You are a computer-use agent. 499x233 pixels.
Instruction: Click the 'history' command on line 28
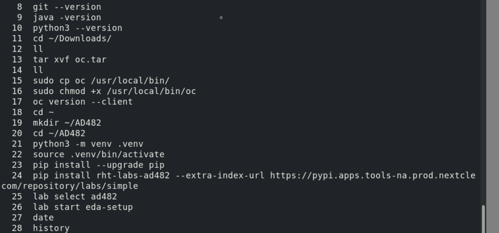[x=51, y=228]
